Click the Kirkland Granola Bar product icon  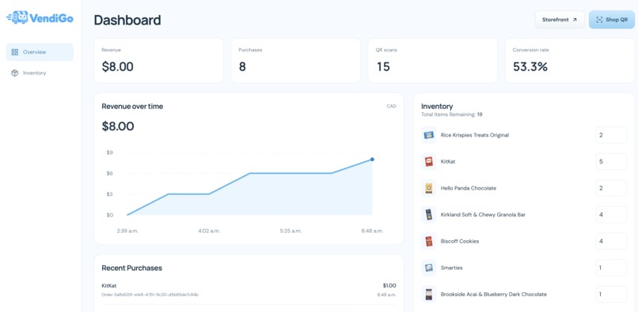click(x=428, y=215)
